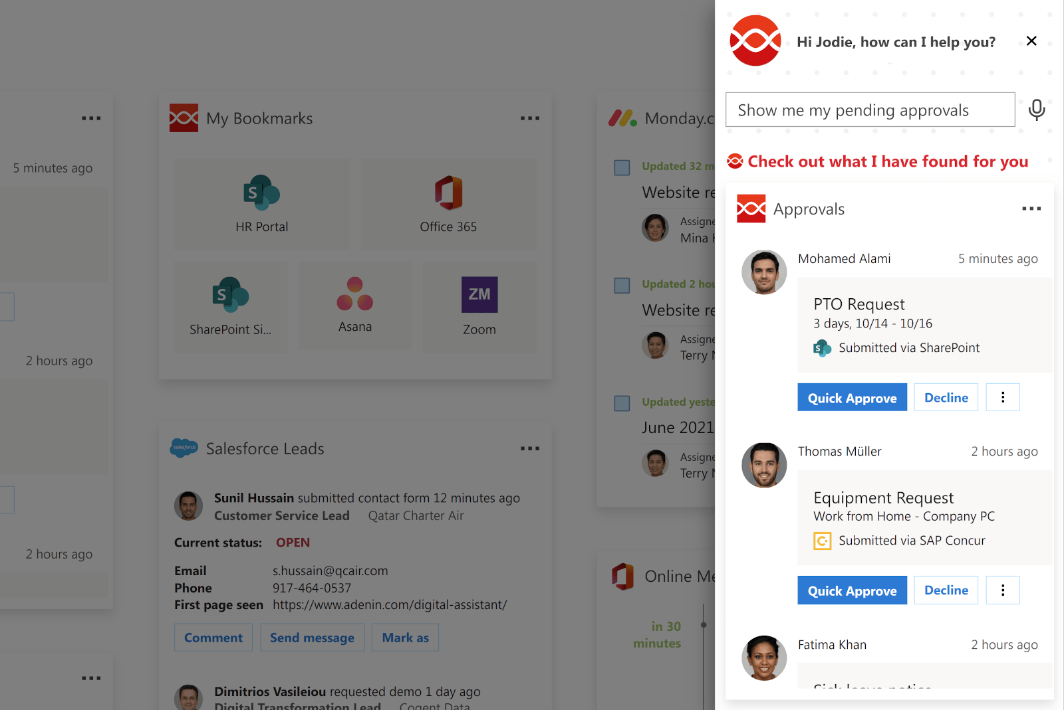Screen dimensions: 1064x710
Task: Click the SAP Concur icon in Equipment Request
Action: [x=822, y=541]
